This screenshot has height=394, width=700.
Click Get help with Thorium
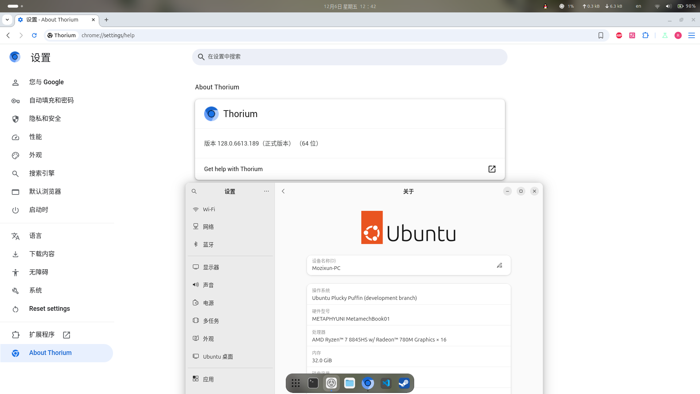[350, 169]
